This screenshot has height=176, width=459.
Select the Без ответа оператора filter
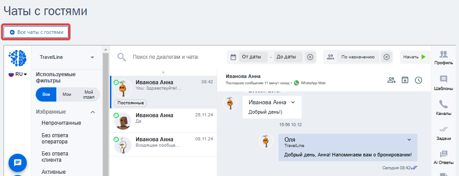click(x=55, y=138)
